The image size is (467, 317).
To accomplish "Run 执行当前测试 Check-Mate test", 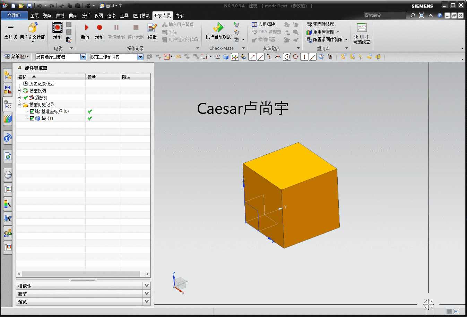I will coord(218,31).
